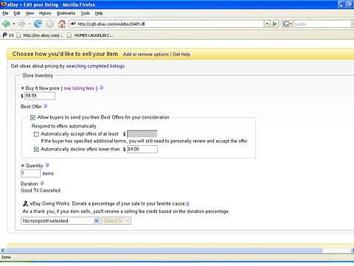Click the Google search box
Image resolution: width=354 pixels, height=266 pixels.
tap(322, 24)
